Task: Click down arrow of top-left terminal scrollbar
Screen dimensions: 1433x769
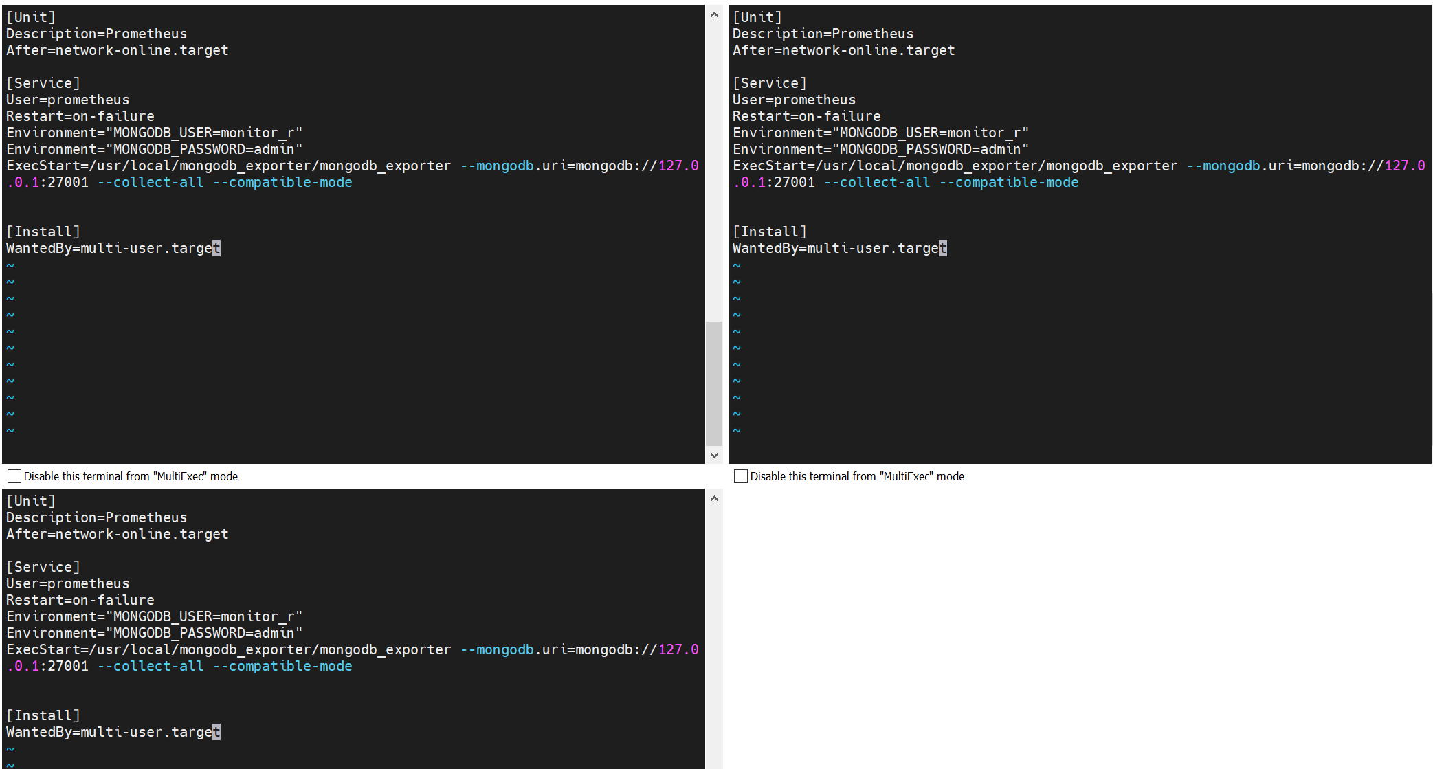Action: click(714, 455)
